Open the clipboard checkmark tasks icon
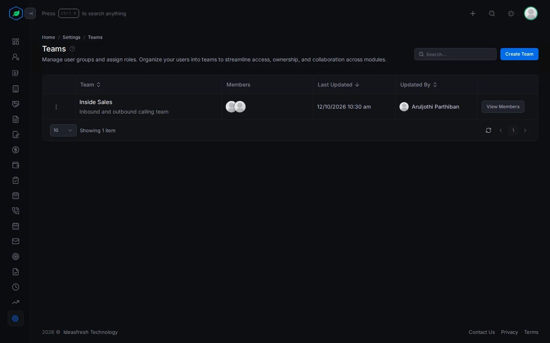This screenshot has height=343, width=550. [16, 180]
